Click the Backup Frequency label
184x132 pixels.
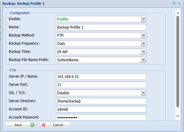coord(24,43)
